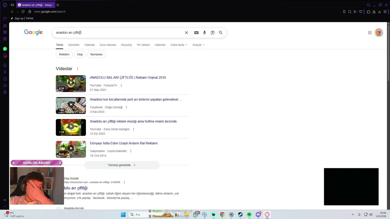This screenshot has height=219, width=390.
Task: Open Chrome from the taskbar
Action: 222,214
